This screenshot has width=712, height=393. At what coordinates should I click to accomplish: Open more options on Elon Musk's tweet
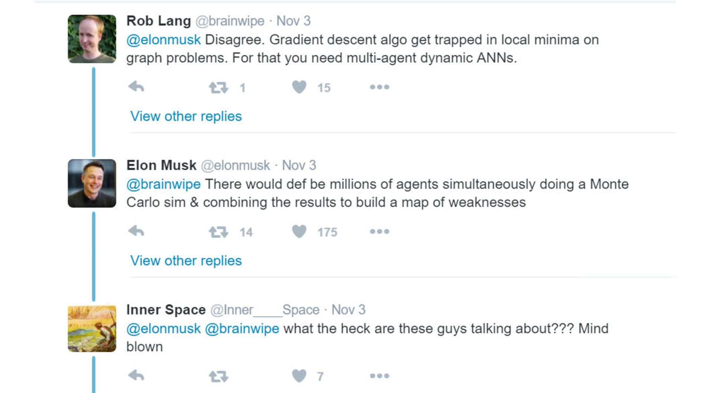(x=379, y=231)
